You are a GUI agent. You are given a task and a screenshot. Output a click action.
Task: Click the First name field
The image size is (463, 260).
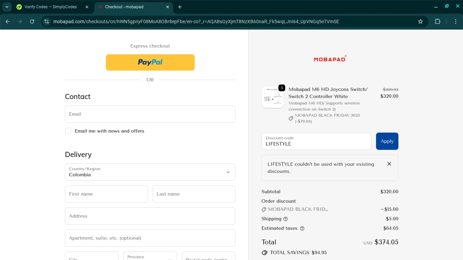click(x=106, y=194)
